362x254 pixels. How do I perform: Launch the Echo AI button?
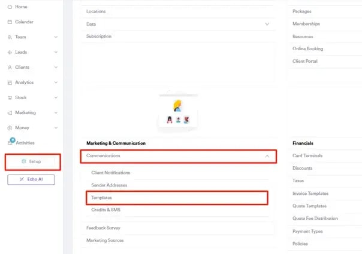click(31, 179)
